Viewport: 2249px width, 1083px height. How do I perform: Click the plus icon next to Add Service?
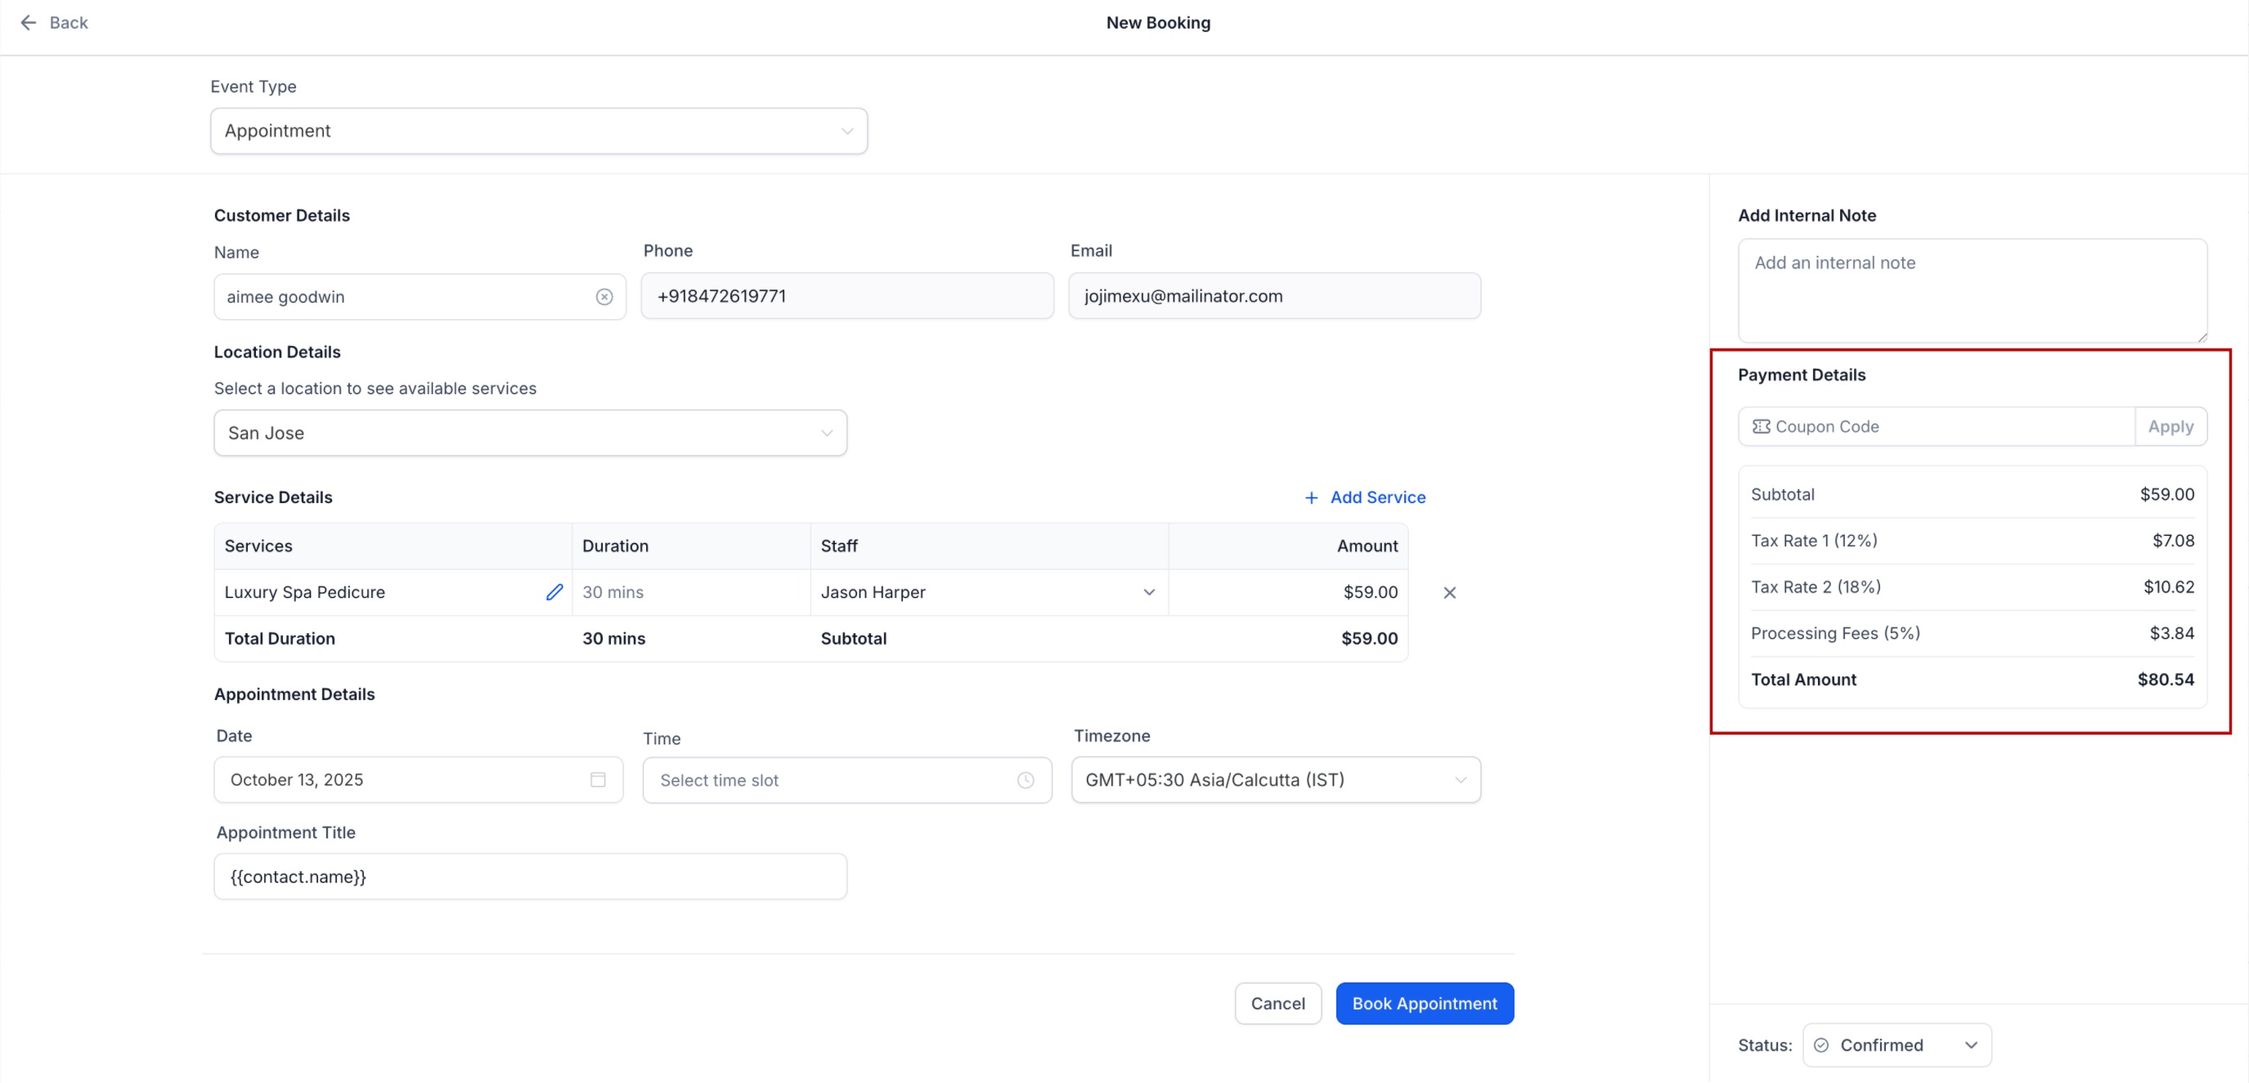tap(1311, 498)
